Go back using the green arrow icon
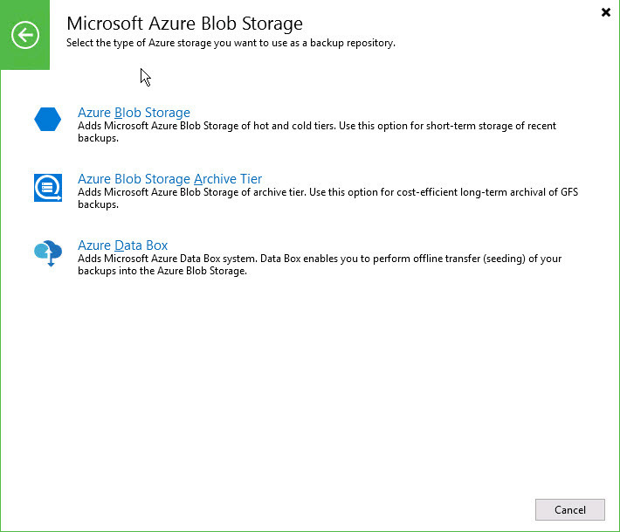620x532 pixels. pos(25,35)
